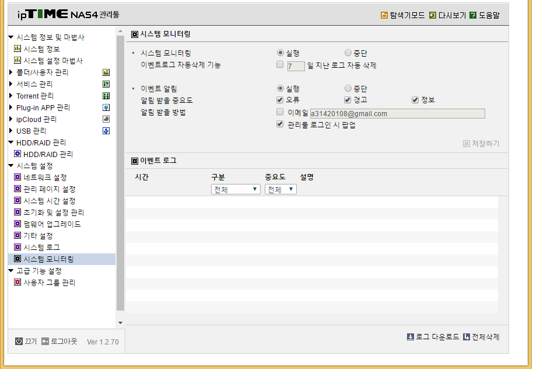Expand the Torrent 관리 tree node

pyautogui.click(x=11, y=96)
